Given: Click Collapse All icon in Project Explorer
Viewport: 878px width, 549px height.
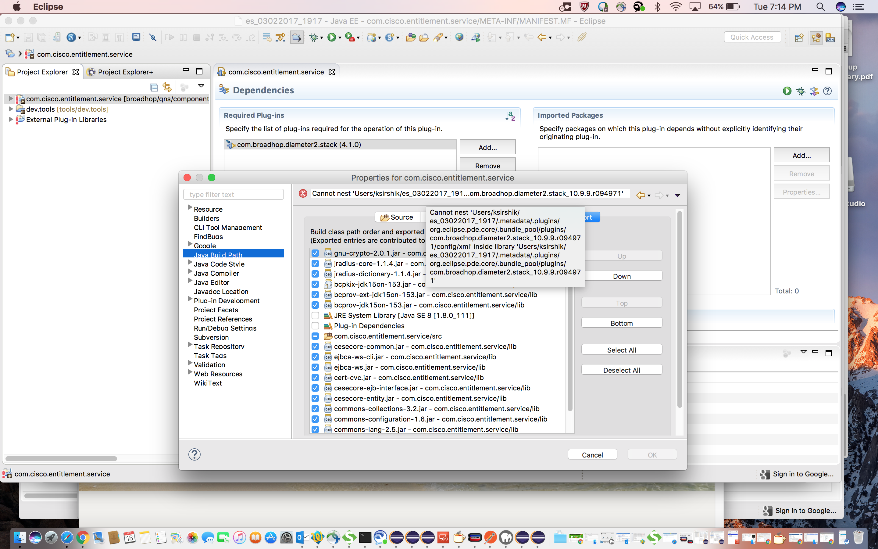Looking at the screenshot, I should click(154, 87).
